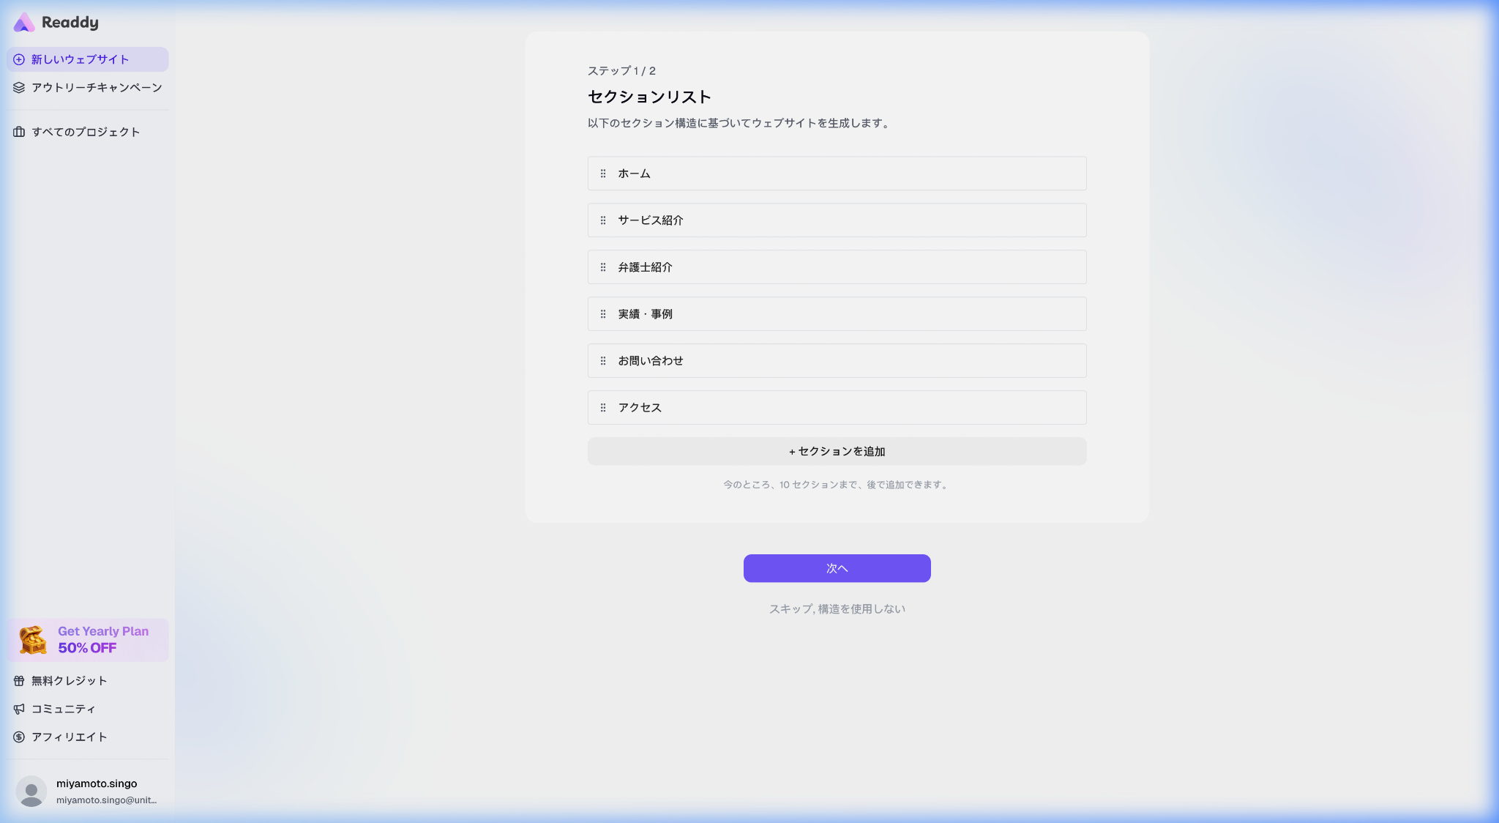Click the miyamoto.singo avatar icon
1499x823 pixels.
pos(31,791)
